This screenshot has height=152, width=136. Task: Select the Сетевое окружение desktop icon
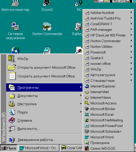(15, 26)
